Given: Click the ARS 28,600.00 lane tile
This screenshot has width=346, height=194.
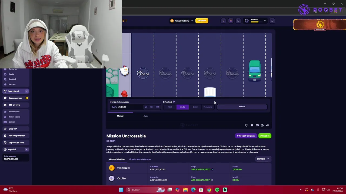Looking at the screenshot, I should [187, 73].
